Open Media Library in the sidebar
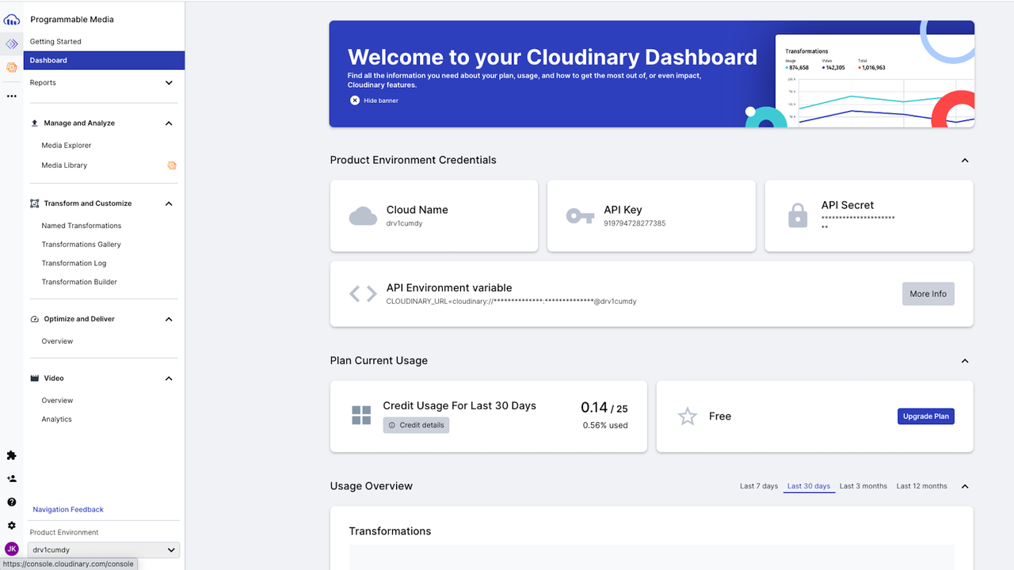Image resolution: width=1014 pixels, height=570 pixels. pyautogui.click(x=64, y=165)
